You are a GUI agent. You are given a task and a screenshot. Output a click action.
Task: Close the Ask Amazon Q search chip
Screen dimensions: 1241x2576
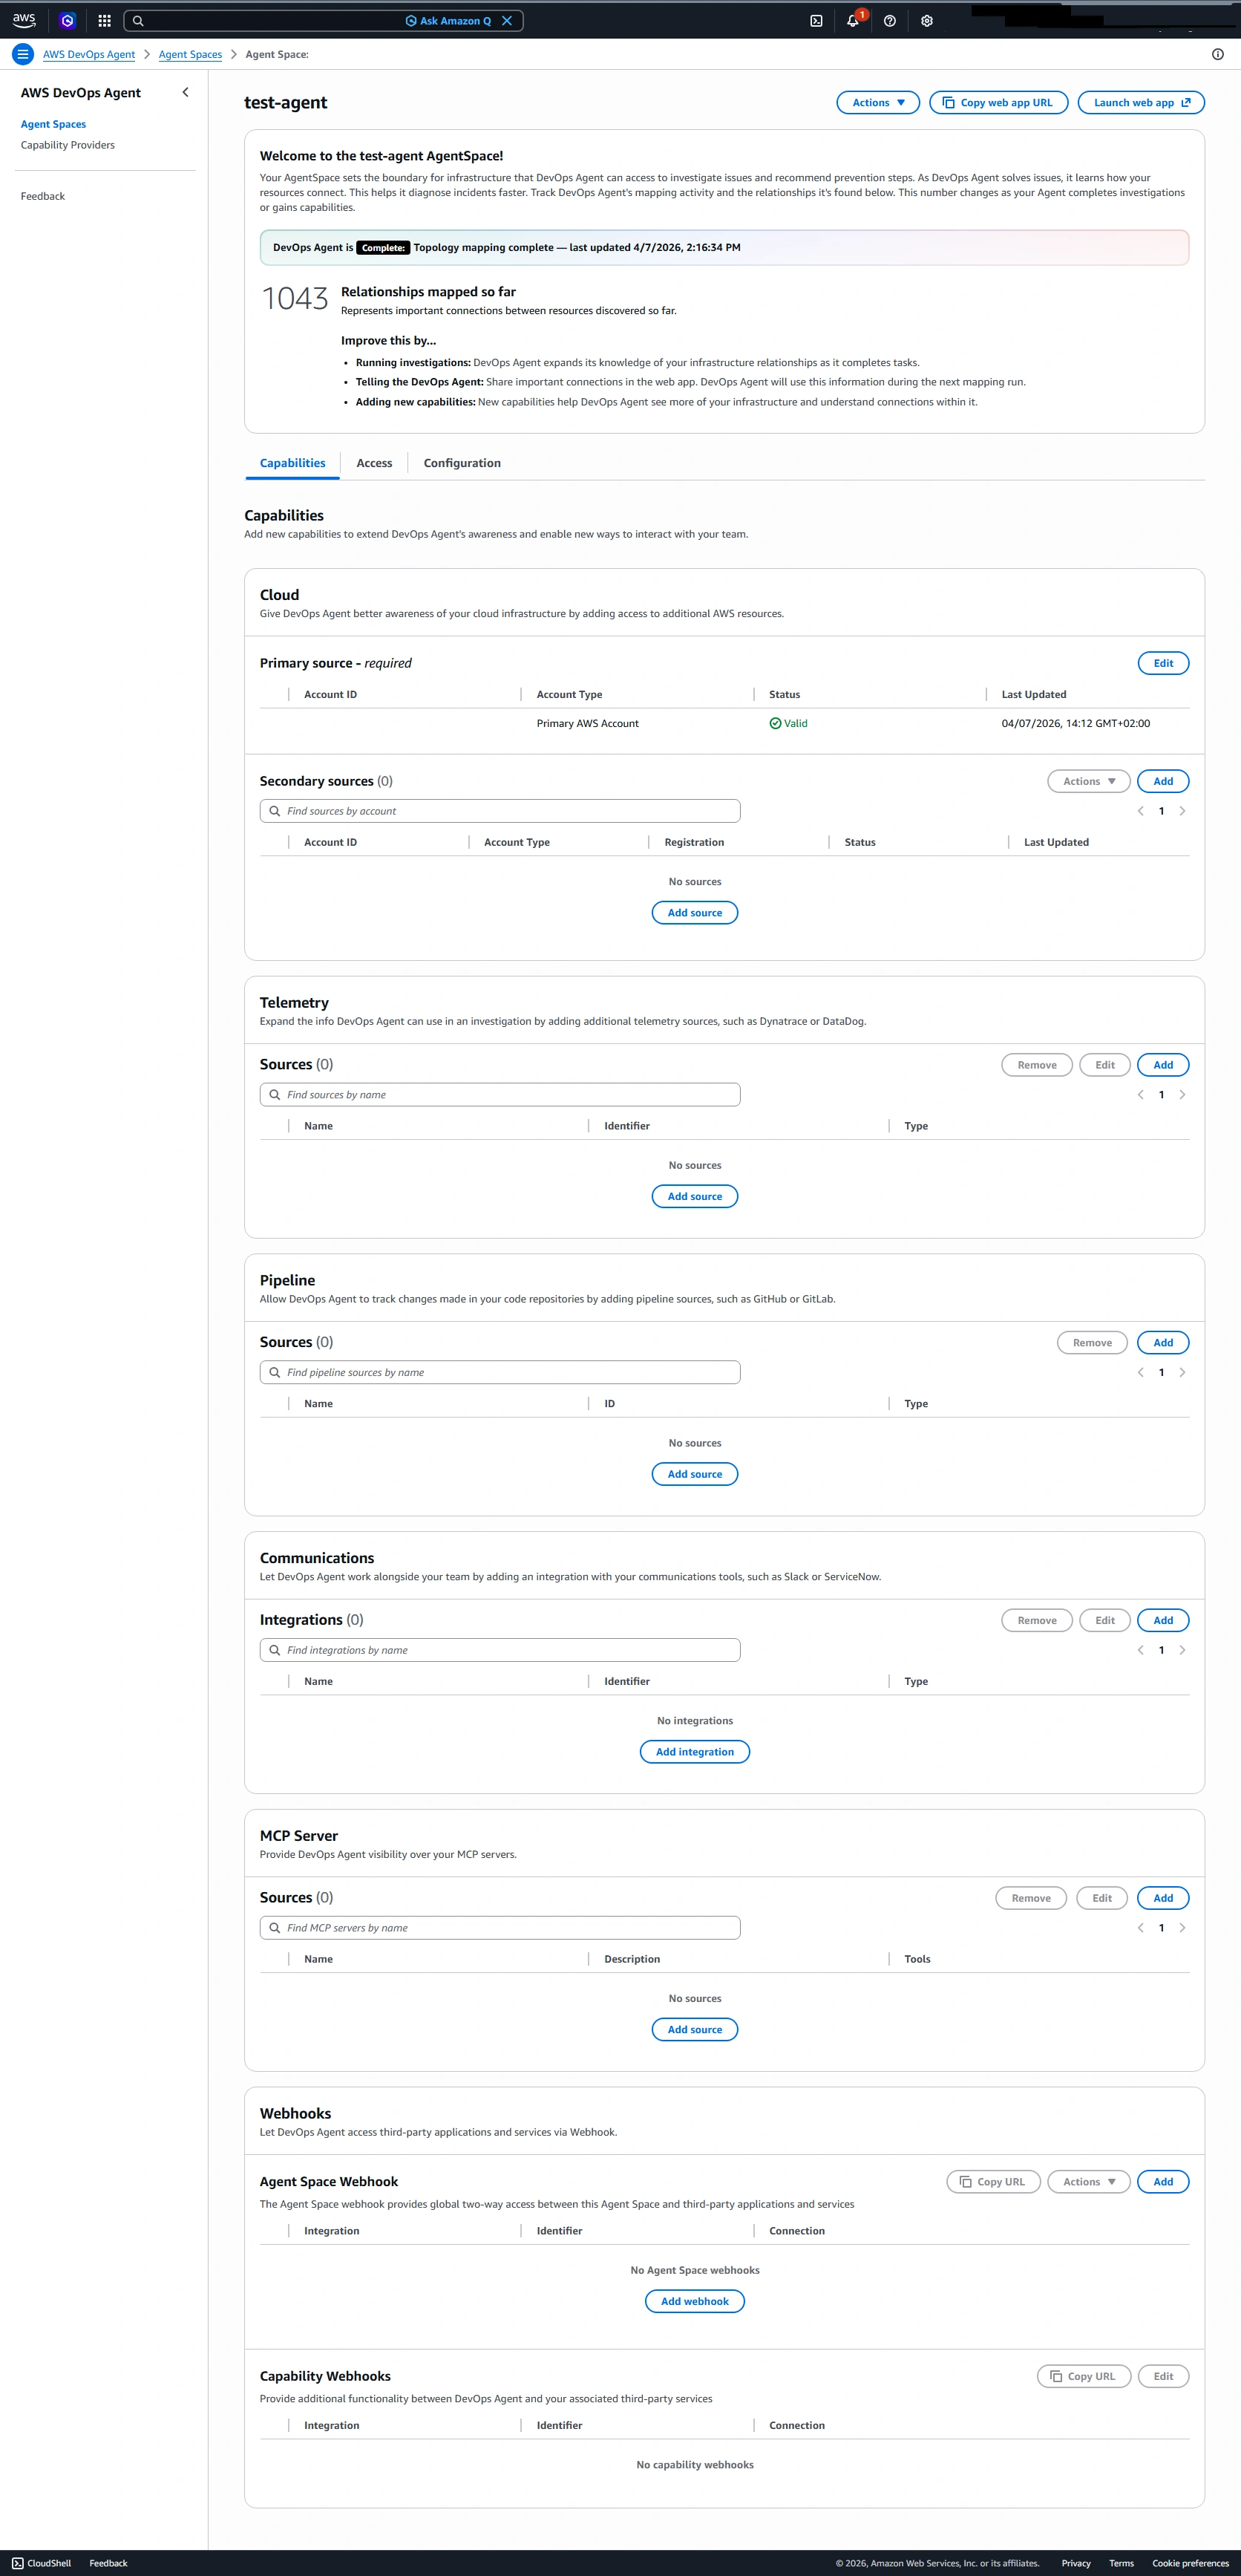[507, 21]
